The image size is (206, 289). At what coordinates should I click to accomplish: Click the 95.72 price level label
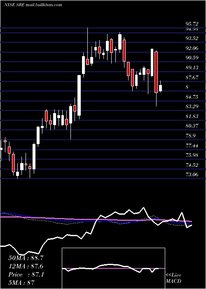(x=192, y=24)
